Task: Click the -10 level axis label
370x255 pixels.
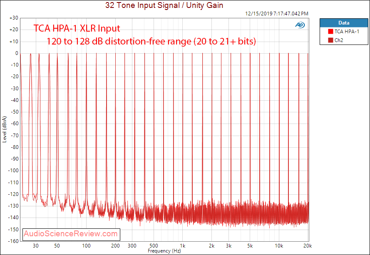Action: tap(15, 65)
